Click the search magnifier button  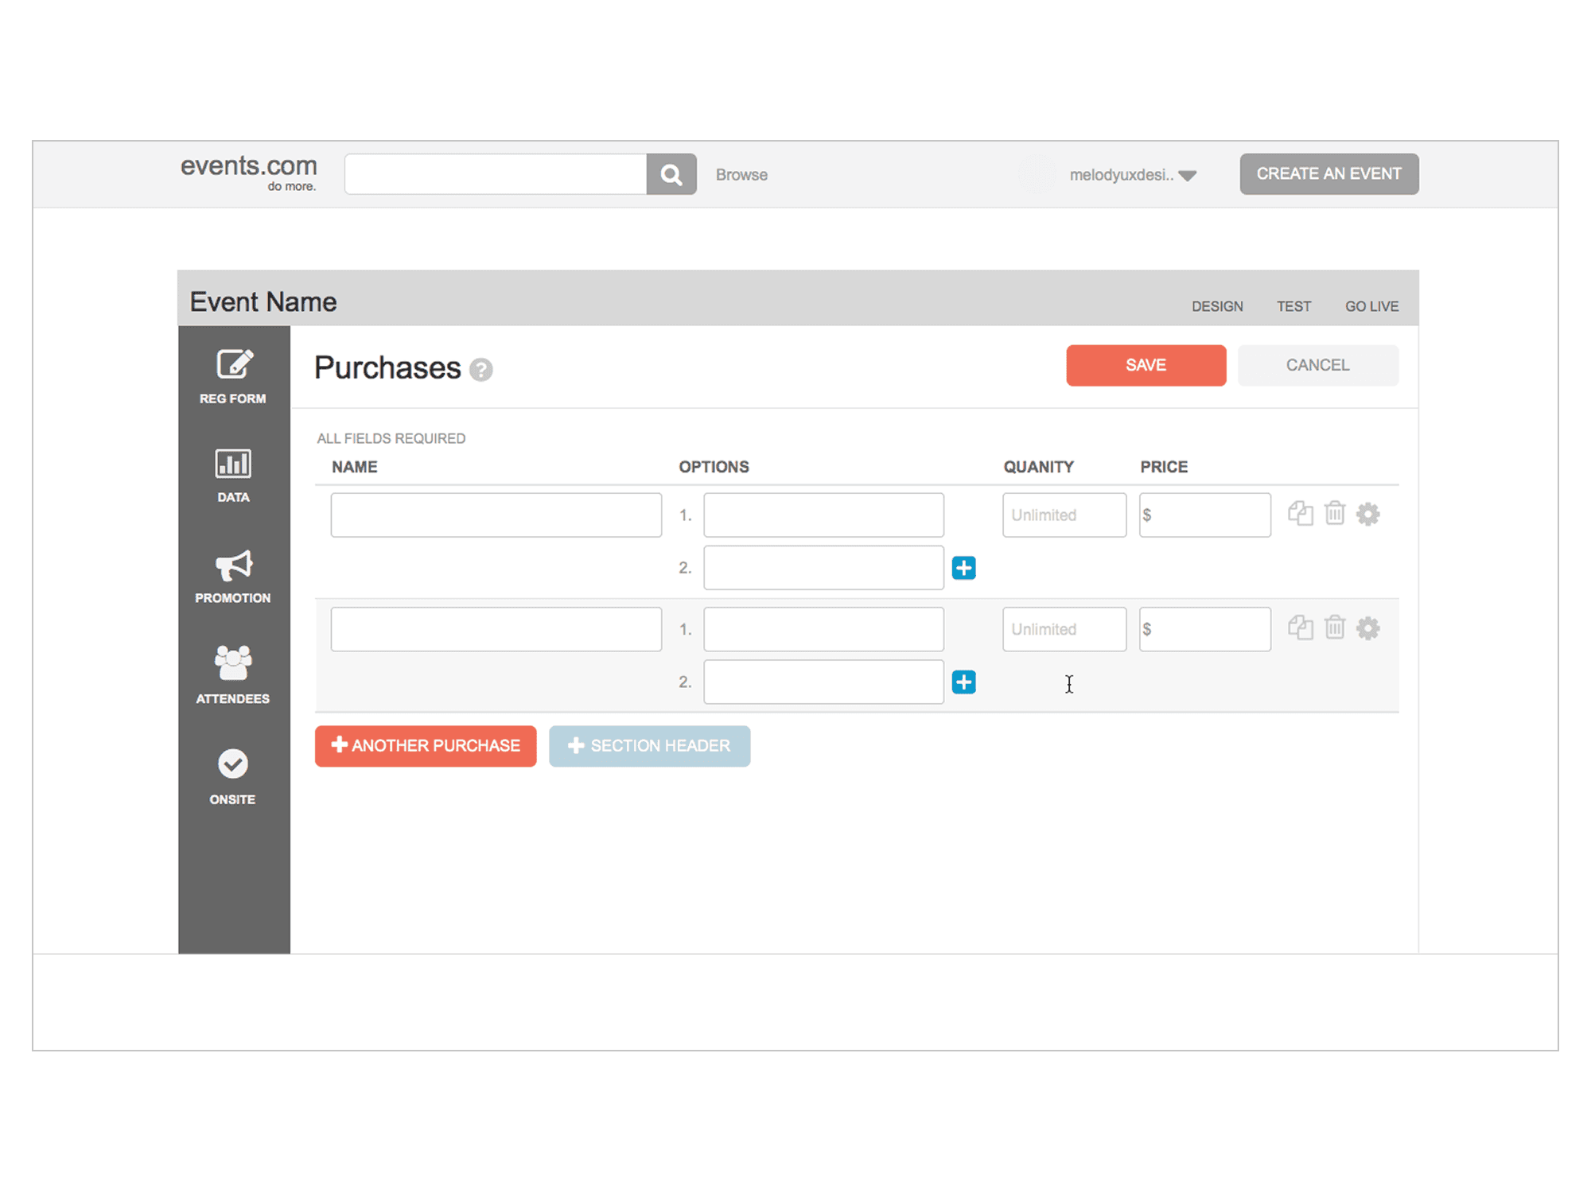(x=671, y=174)
